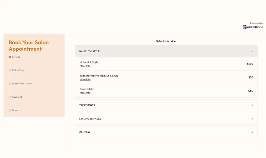Click the Book Your Salon Appointment heading

click(28, 46)
